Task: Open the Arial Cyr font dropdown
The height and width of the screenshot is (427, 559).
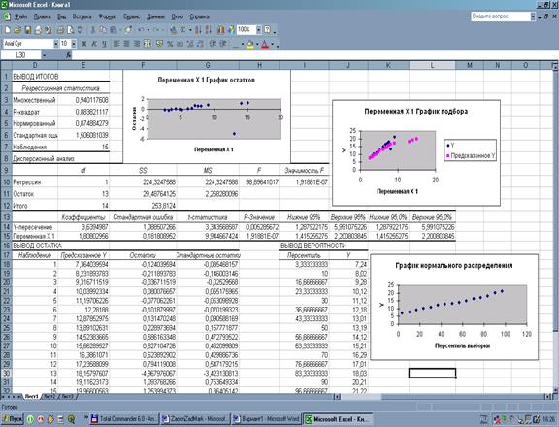Action: pyautogui.click(x=56, y=44)
